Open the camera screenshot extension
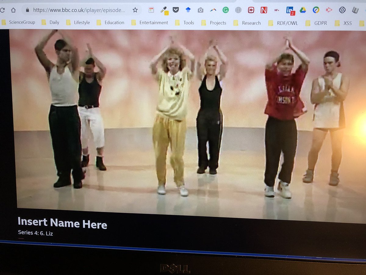Screen dimensions: 366x275 200,10
